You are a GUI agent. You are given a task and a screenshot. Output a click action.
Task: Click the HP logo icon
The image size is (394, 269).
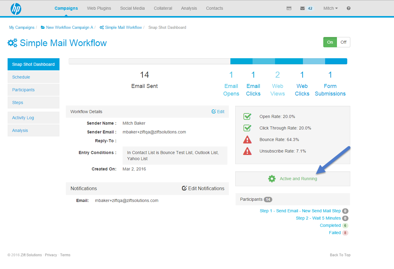click(x=16, y=9)
